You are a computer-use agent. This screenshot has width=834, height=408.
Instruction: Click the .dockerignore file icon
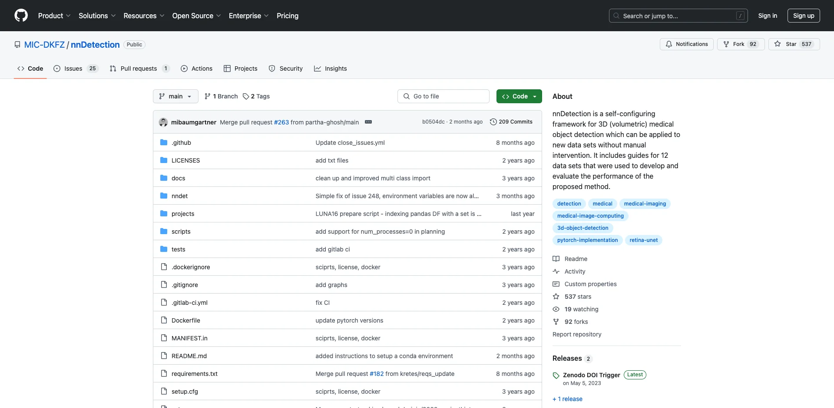[164, 267]
